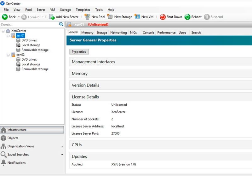Open the Templates menu
Screen dimensions: 252x176
pos(83,10)
